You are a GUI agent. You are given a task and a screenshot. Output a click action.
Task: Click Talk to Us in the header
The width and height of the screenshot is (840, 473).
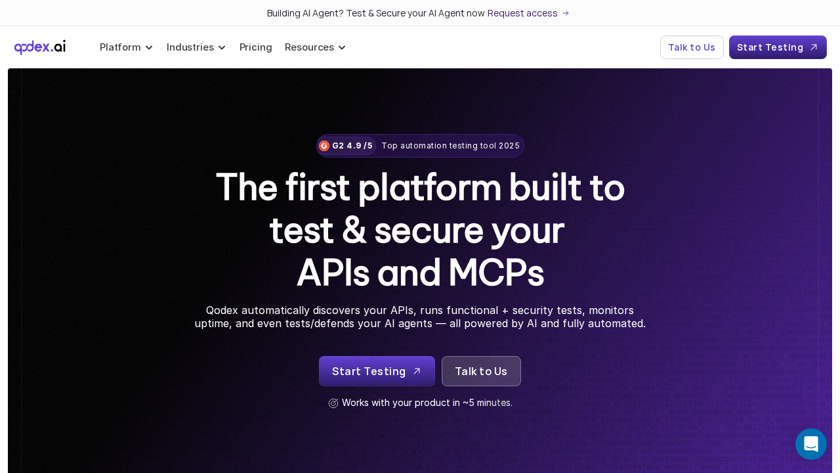click(692, 47)
